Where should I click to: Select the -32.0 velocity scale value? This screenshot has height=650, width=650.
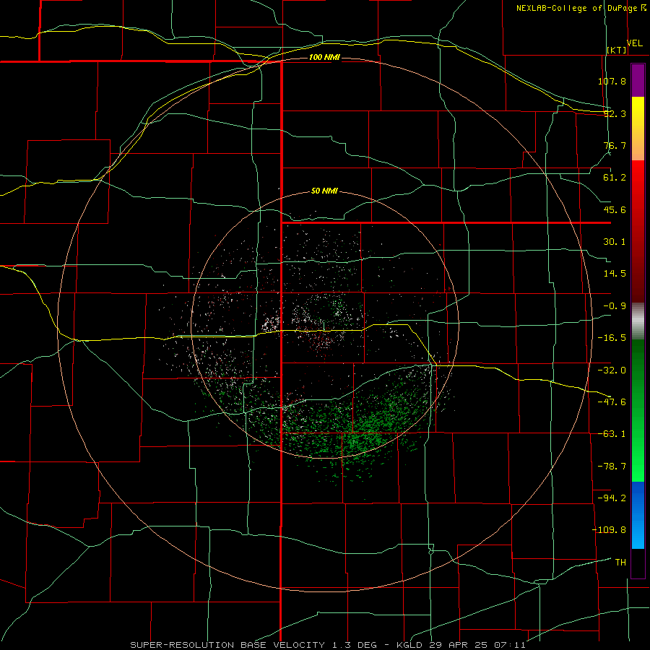pos(612,370)
